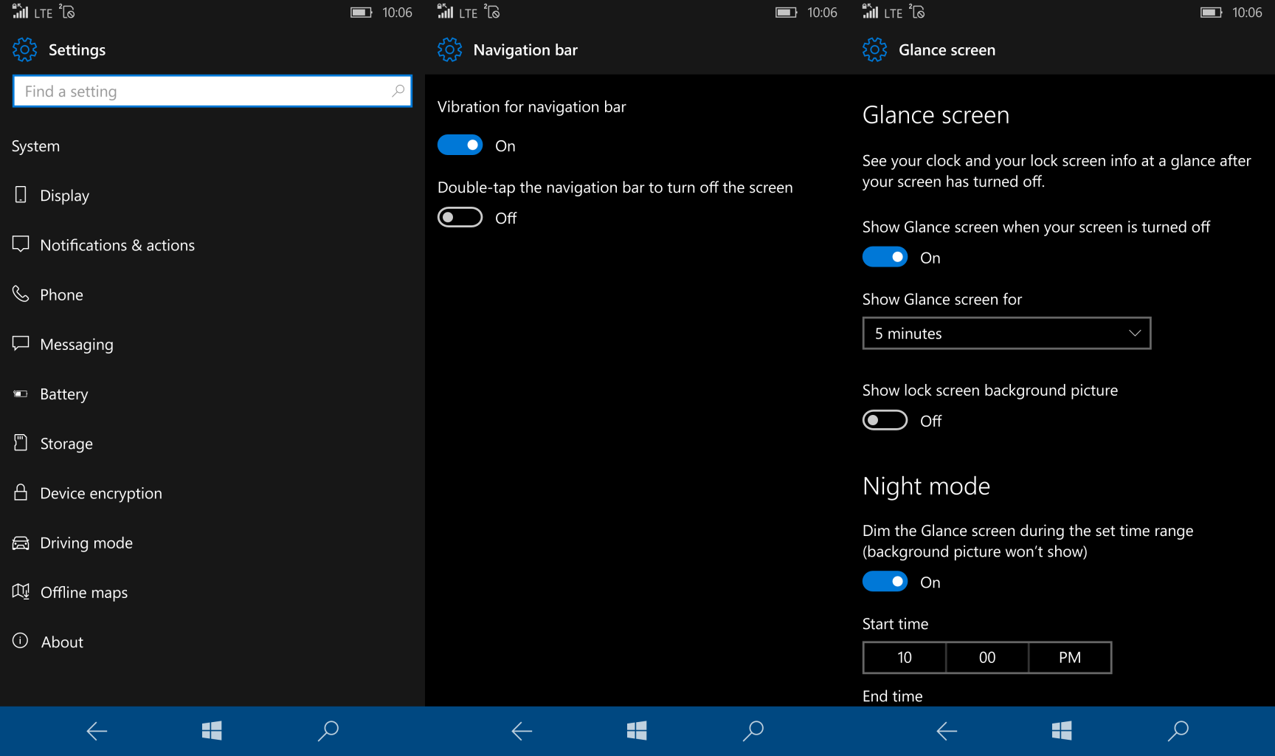Click the Phone handset icon
1275x756 pixels.
tap(21, 294)
